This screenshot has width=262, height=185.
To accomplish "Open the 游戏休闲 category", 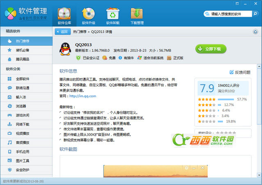I will pyautogui.click(x=26, y=115).
